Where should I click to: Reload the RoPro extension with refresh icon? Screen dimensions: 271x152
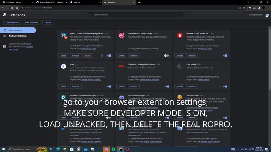[102, 56]
